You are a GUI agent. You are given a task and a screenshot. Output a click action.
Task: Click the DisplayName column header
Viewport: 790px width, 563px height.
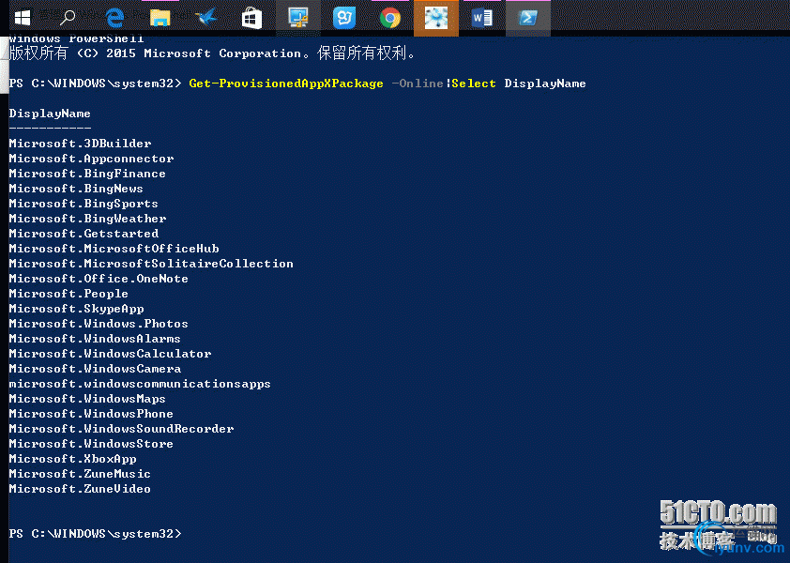pos(50,114)
